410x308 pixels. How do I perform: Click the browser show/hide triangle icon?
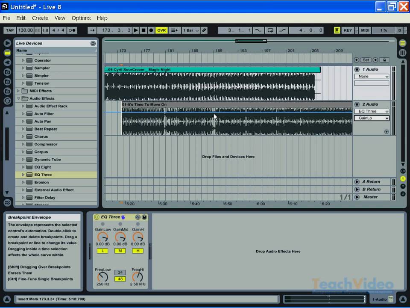[x=7, y=43]
